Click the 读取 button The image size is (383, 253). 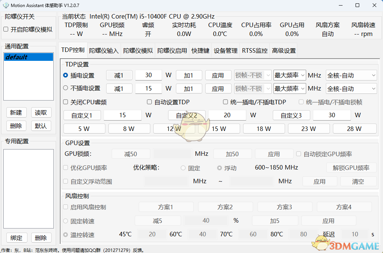point(41,113)
